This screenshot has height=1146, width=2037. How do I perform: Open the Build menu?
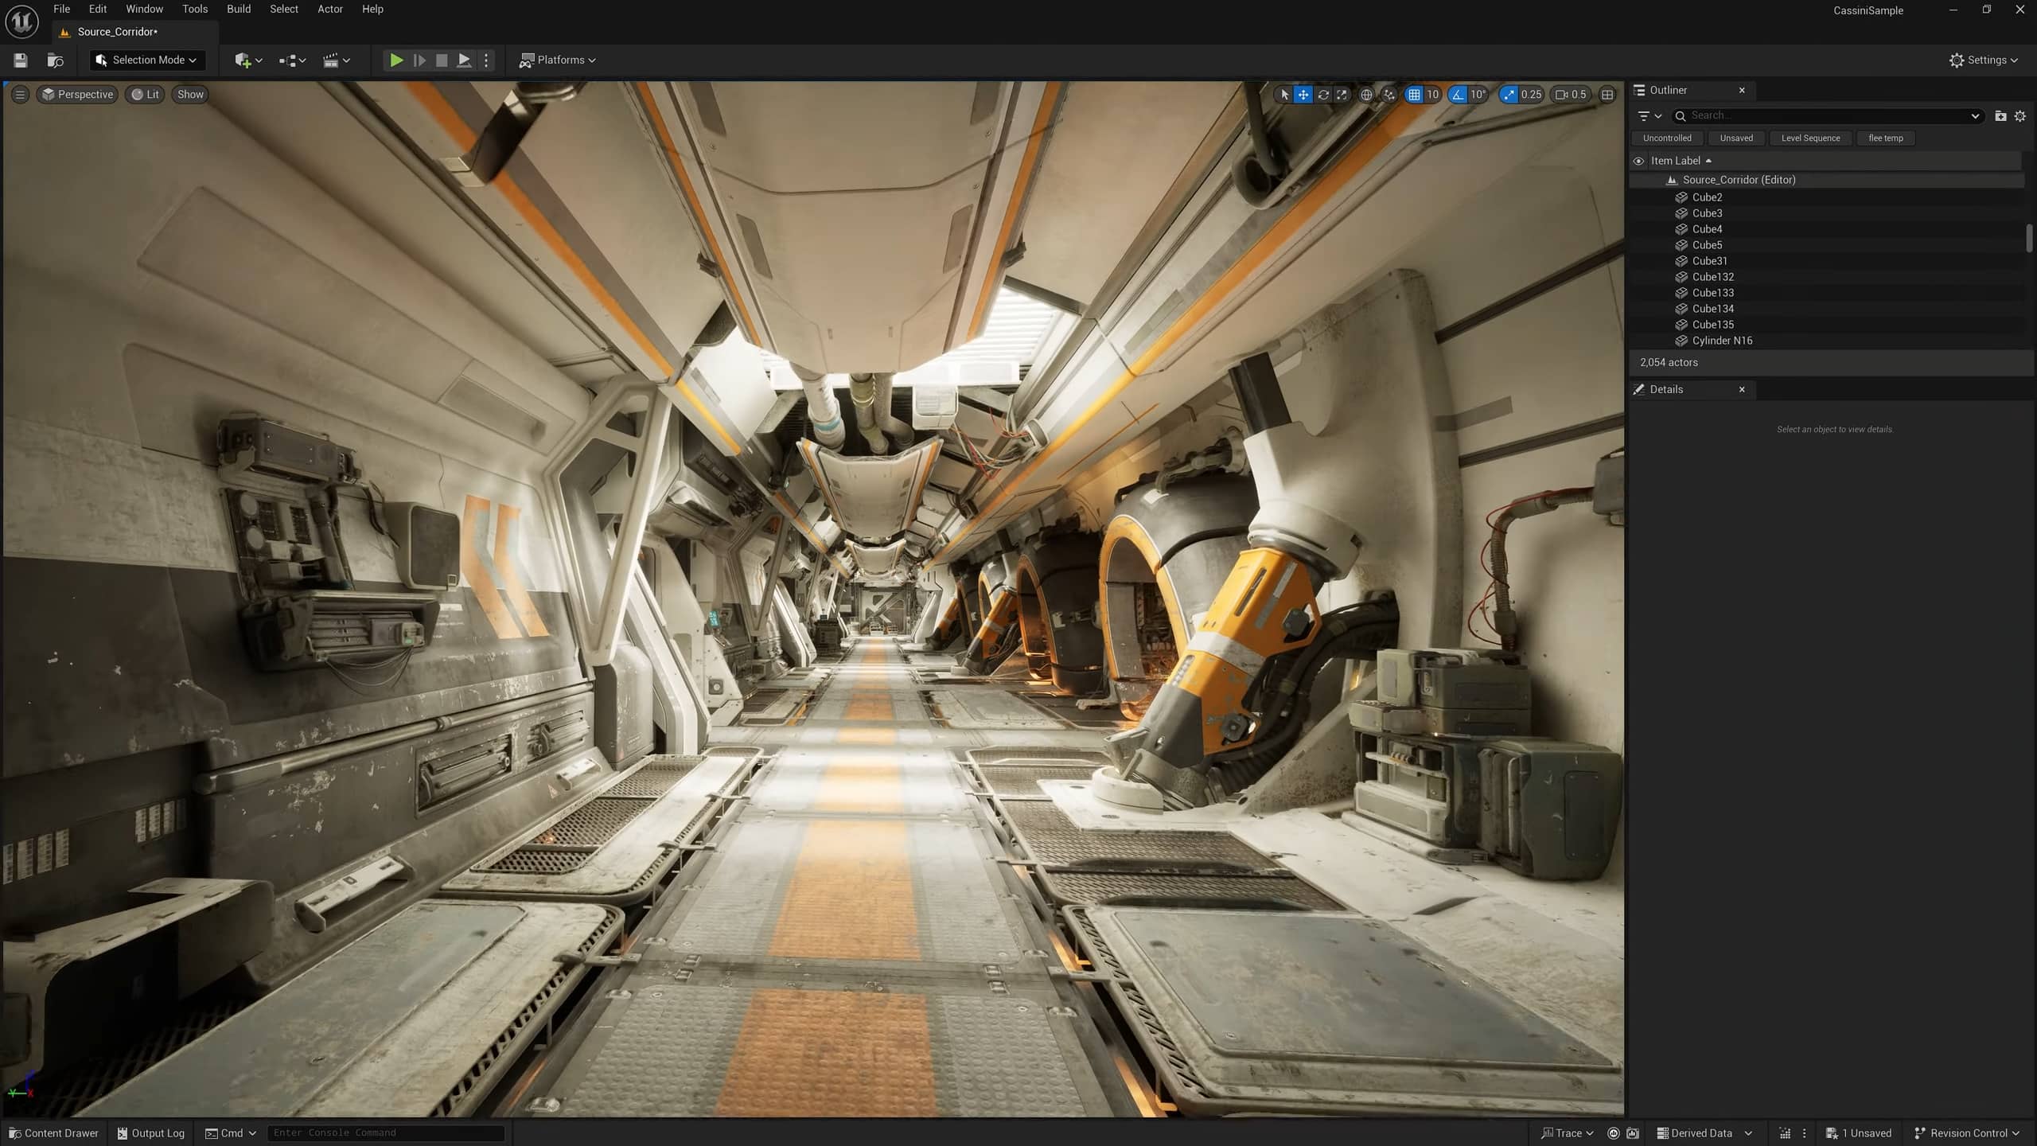tap(238, 9)
